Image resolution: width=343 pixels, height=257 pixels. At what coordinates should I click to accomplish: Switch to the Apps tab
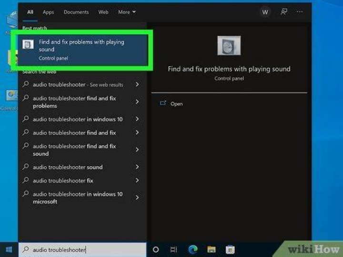(48, 12)
